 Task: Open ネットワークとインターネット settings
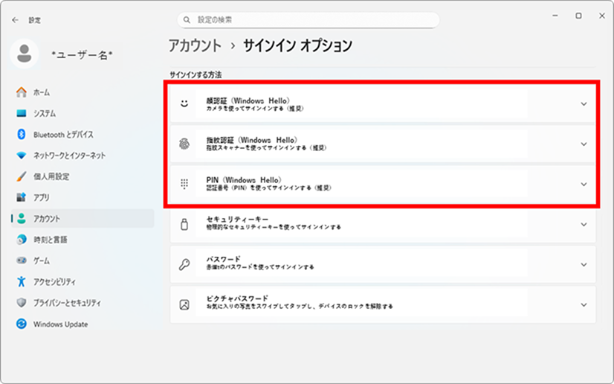(69, 156)
